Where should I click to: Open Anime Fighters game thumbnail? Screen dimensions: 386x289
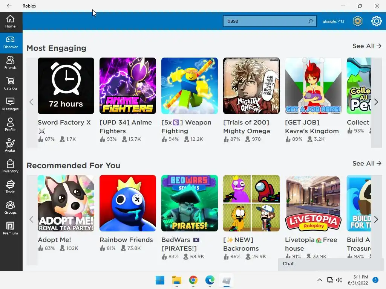(x=128, y=86)
